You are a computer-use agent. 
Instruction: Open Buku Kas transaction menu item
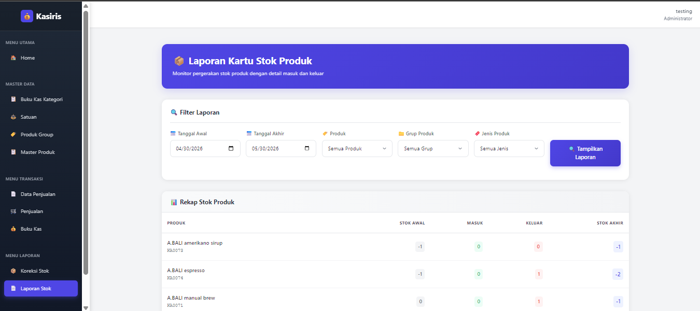coord(41,229)
